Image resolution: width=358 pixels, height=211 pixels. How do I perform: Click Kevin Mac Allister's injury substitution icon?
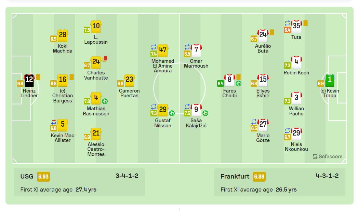click(53, 122)
